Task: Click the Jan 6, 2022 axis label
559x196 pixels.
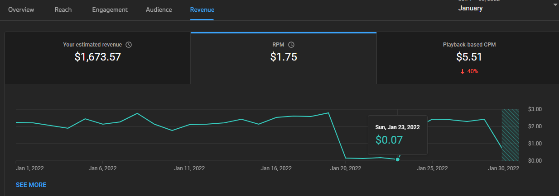Action: 102,168
